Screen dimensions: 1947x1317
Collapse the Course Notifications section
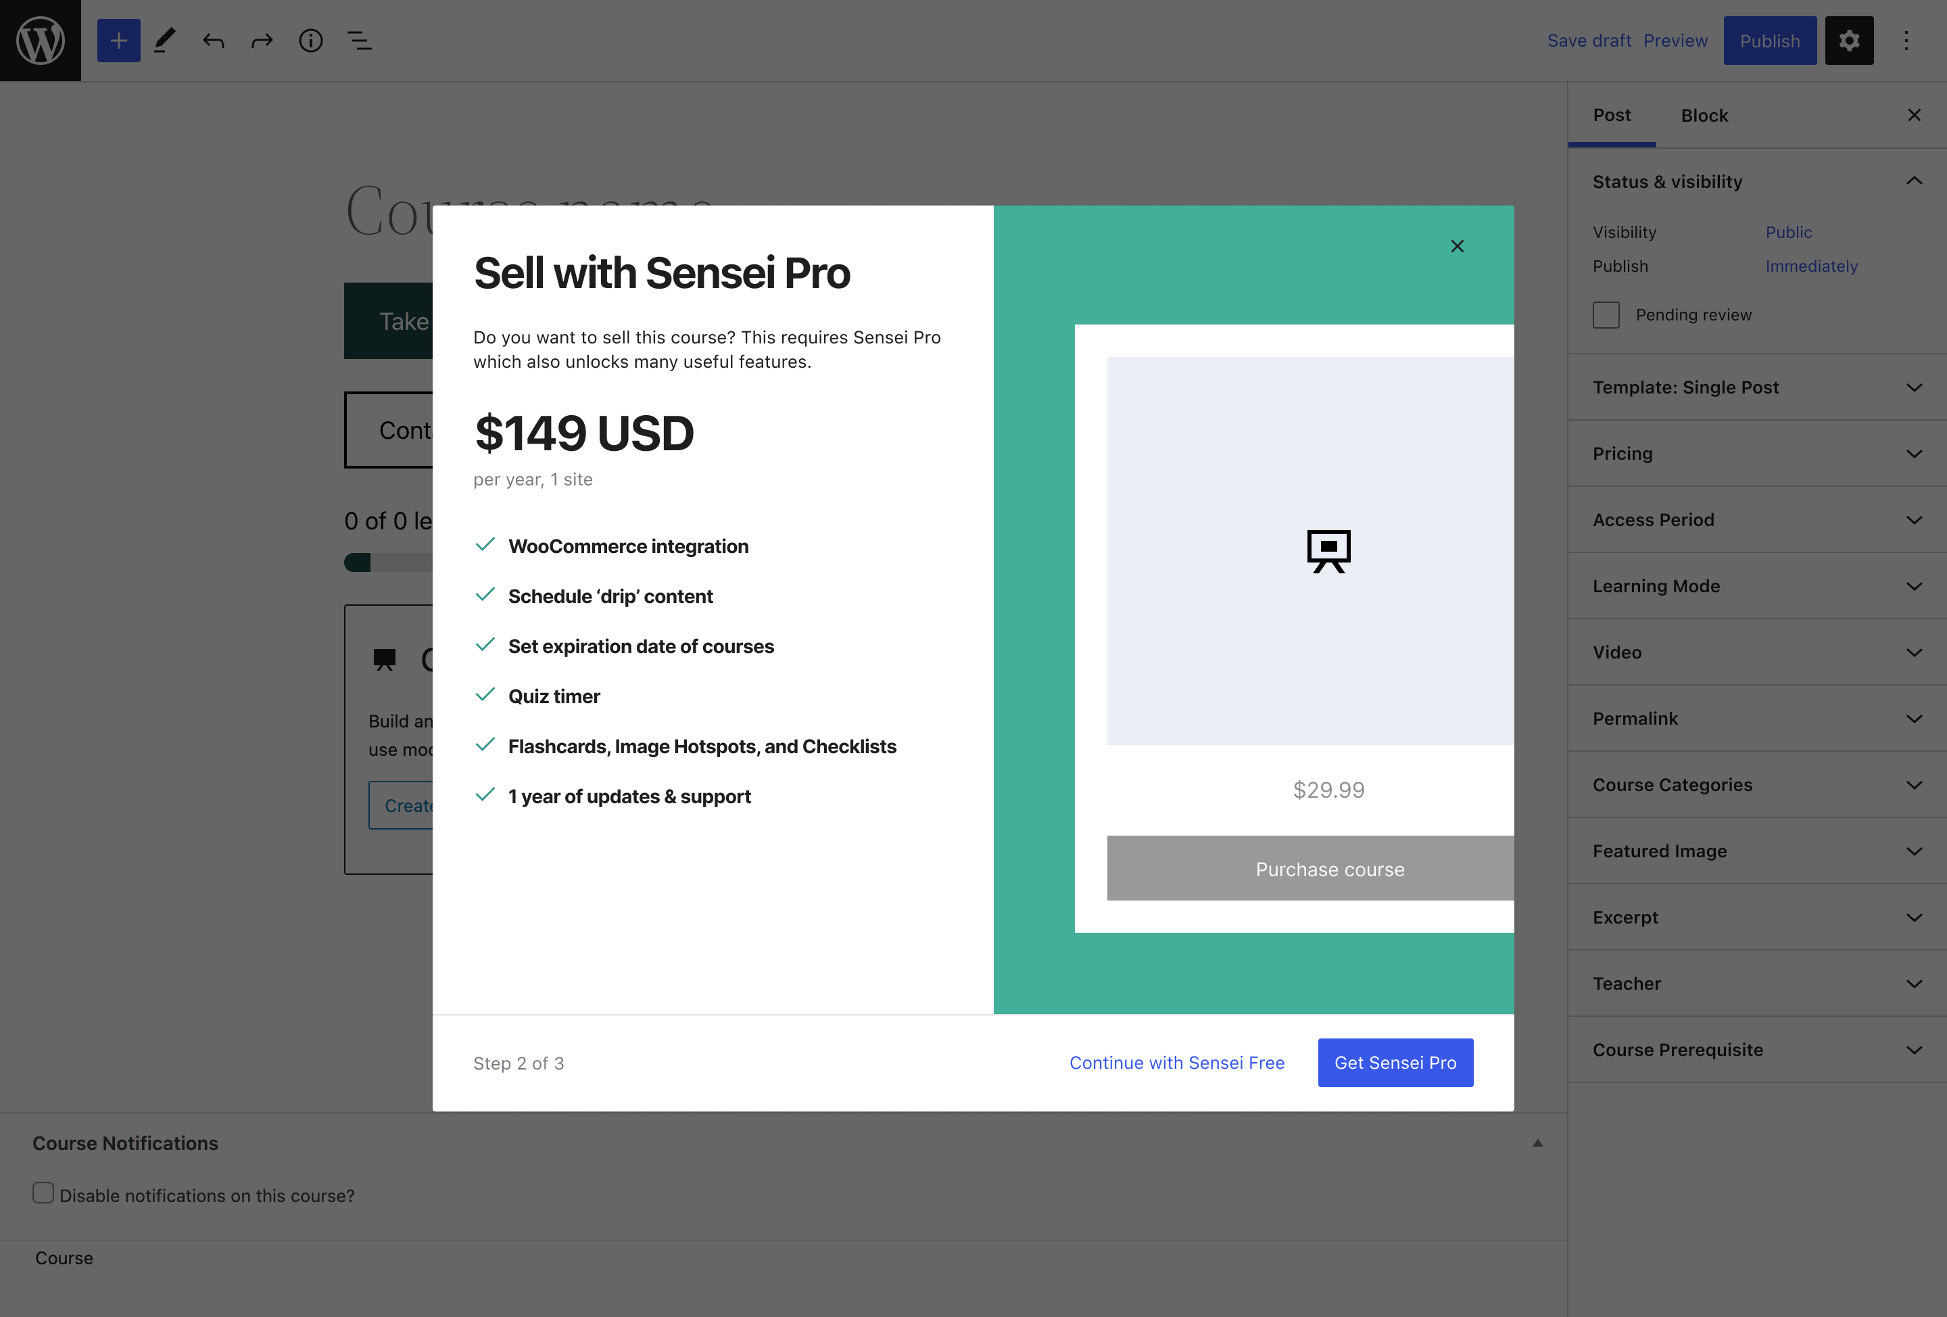pyautogui.click(x=1537, y=1142)
